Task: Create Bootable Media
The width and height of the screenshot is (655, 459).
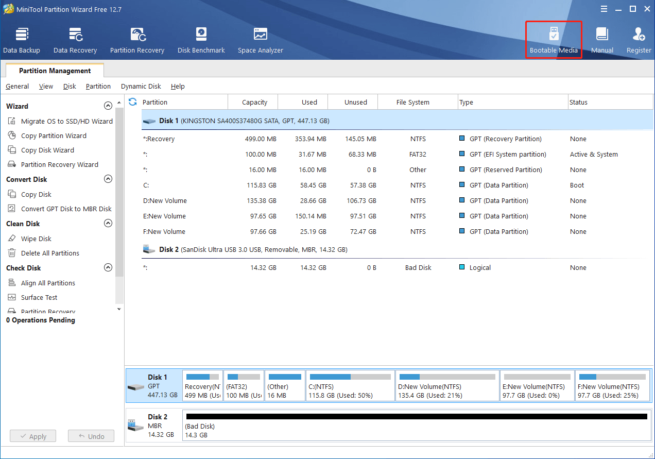Action: (554, 40)
